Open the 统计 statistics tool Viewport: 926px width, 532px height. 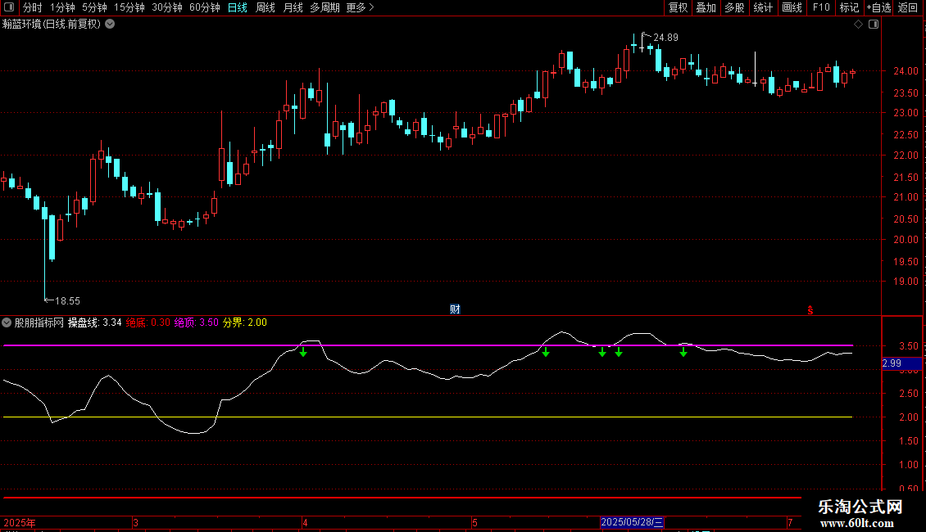[763, 7]
